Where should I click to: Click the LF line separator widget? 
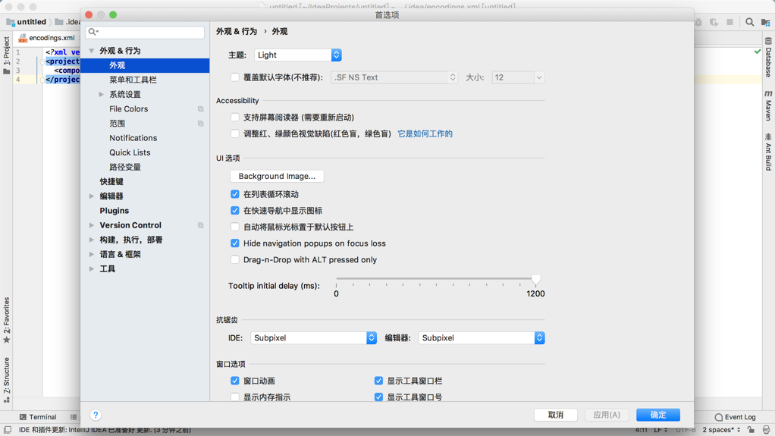tap(660, 430)
